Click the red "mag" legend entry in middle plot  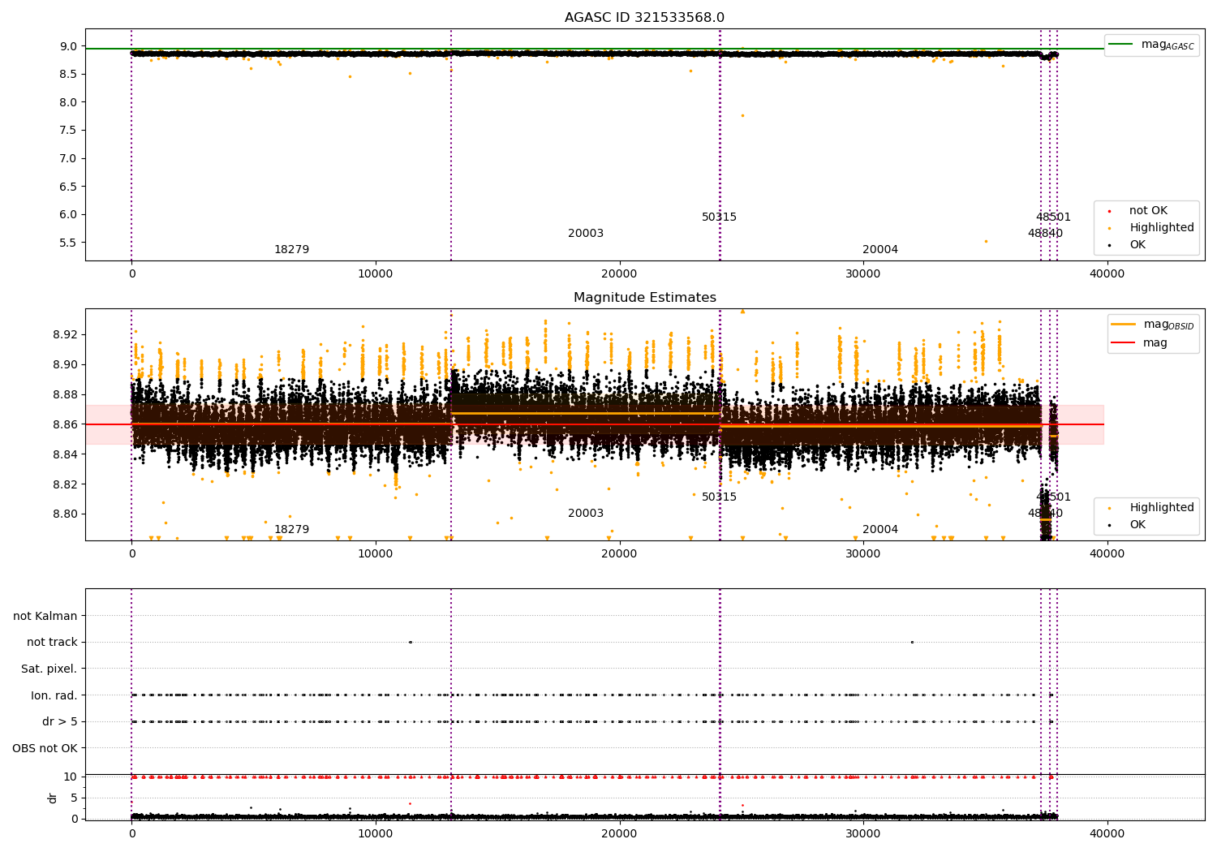pos(1139,342)
